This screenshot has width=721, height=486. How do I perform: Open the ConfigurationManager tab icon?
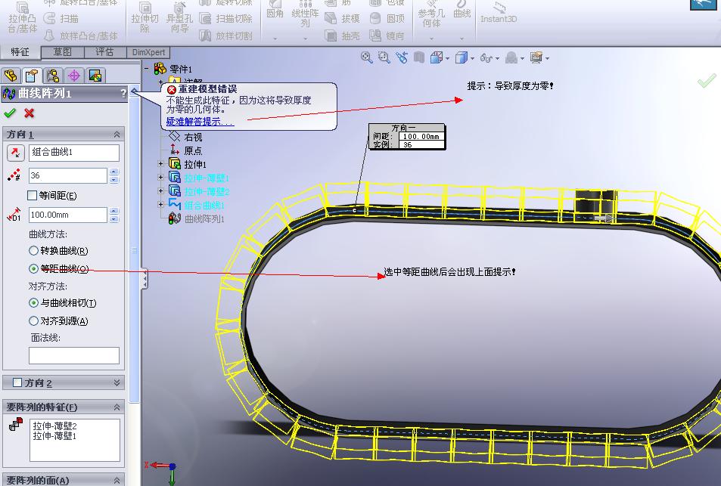coord(53,76)
